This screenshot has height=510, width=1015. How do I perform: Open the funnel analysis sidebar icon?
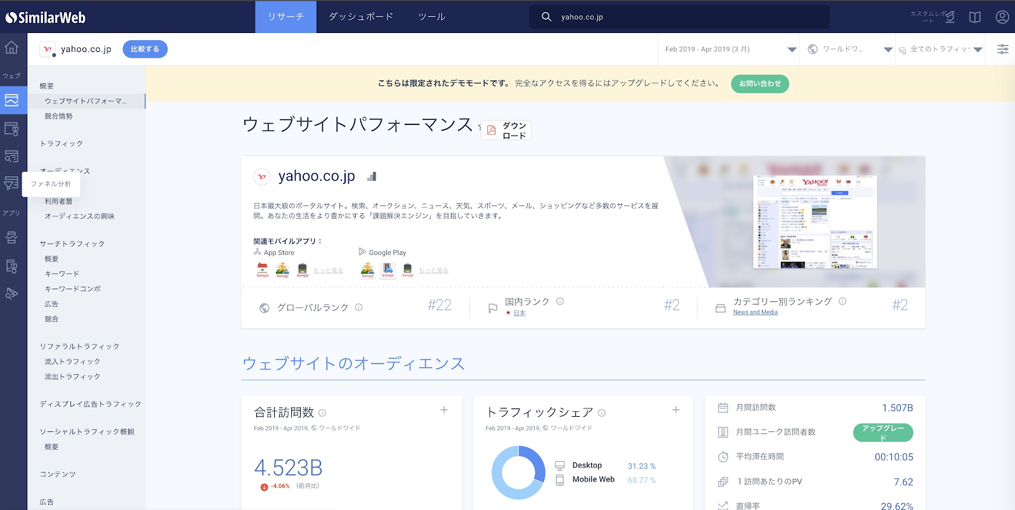tap(11, 183)
